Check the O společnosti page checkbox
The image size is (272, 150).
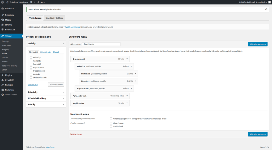tap(31, 71)
